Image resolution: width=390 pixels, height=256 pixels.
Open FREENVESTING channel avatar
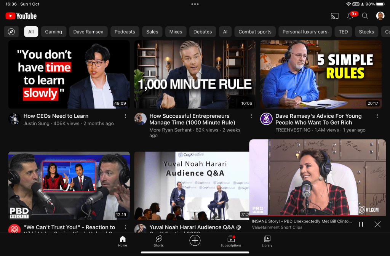pyautogui.click(x=266, y=119)
